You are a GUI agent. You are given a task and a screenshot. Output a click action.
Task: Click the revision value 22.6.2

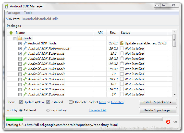pos(113,43)
